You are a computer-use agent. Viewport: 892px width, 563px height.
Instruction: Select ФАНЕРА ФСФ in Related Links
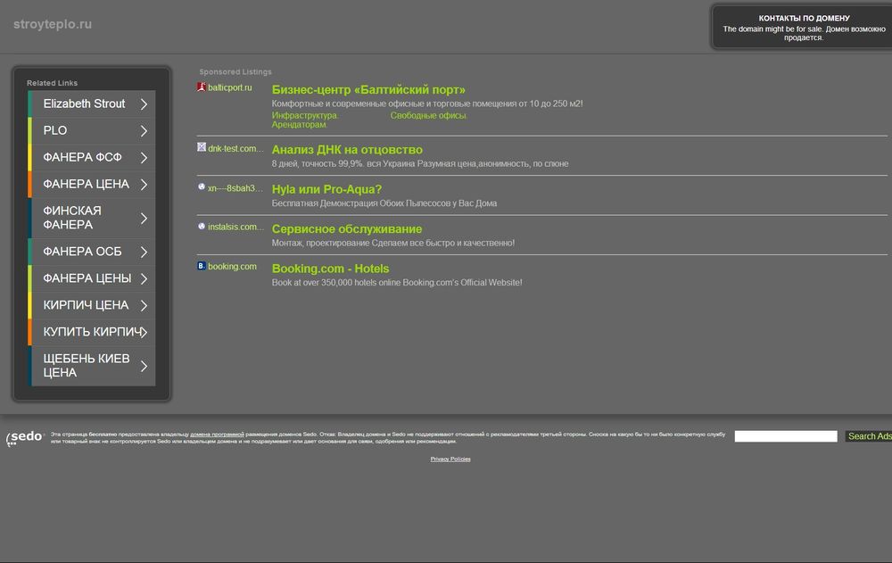(92, 158)
